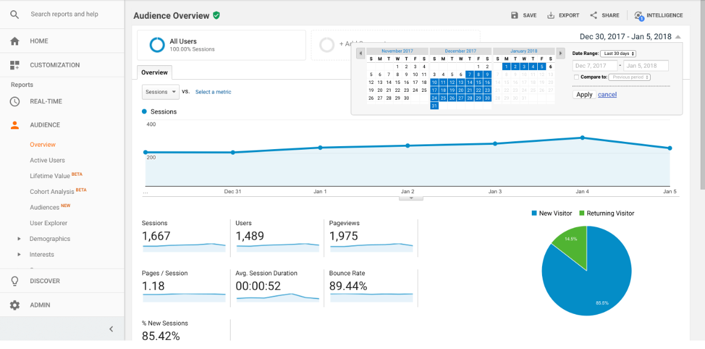
Task: Click the Apply button
Action: 584,94
